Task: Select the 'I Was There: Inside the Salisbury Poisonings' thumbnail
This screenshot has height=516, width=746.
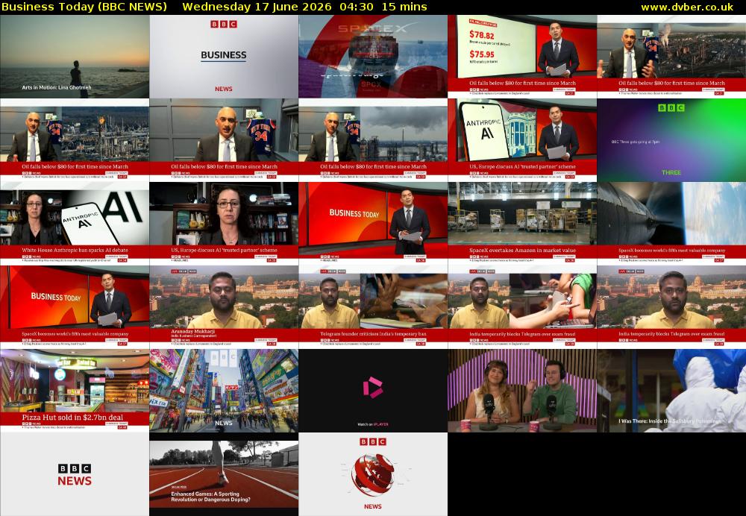Action: point(671,391)
